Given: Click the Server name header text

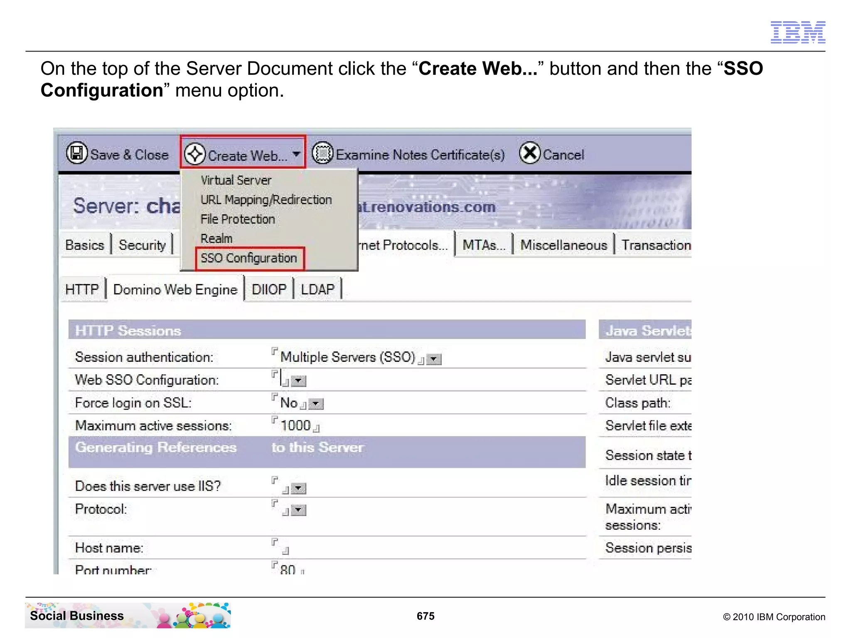Looking at the screenshot, I should tap(127, 206).
